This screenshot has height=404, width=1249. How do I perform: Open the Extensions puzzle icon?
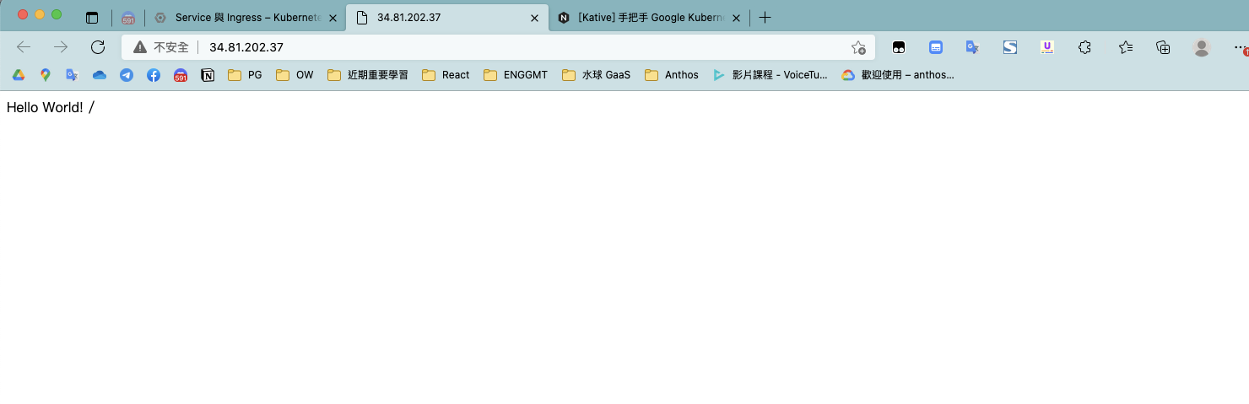tap(1085, 47)
